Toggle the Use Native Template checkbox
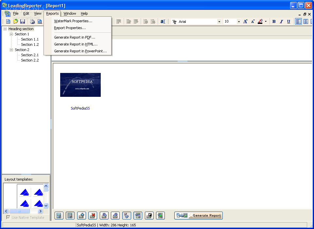Viewport: 314px width, 229px height. [x=8, y=217]
